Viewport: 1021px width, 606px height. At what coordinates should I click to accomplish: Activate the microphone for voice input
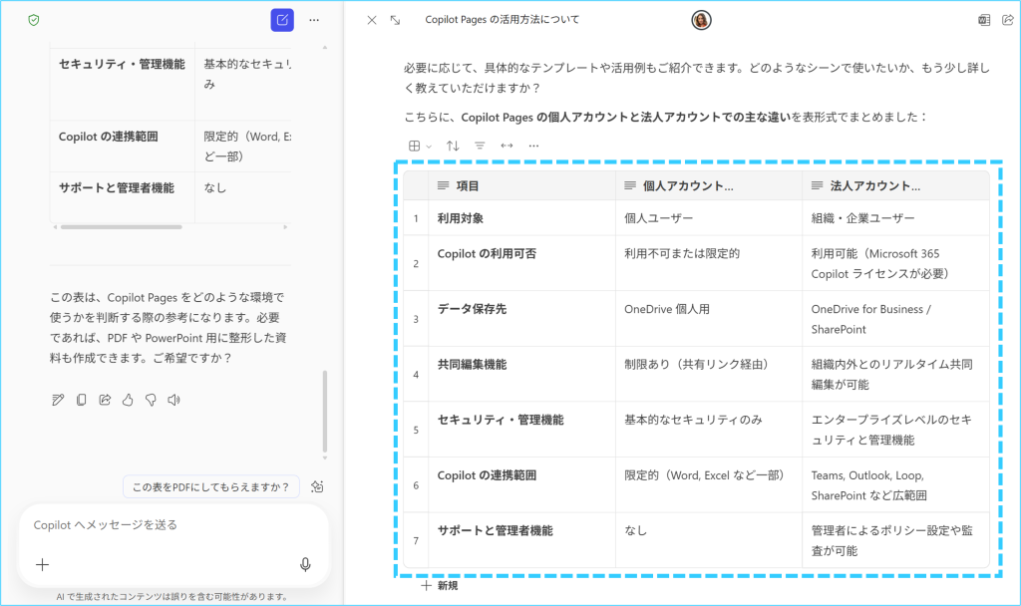(305, 564)
